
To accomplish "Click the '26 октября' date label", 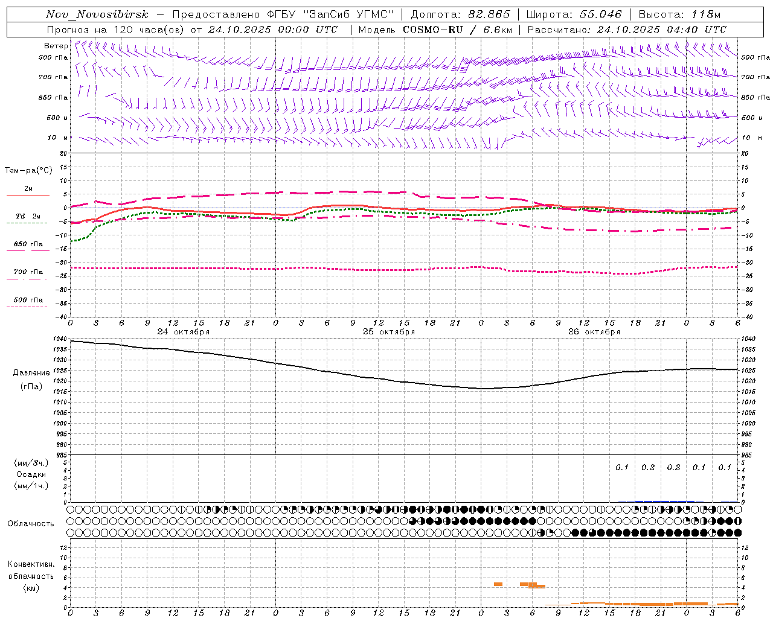I will [x=594, y=332].
